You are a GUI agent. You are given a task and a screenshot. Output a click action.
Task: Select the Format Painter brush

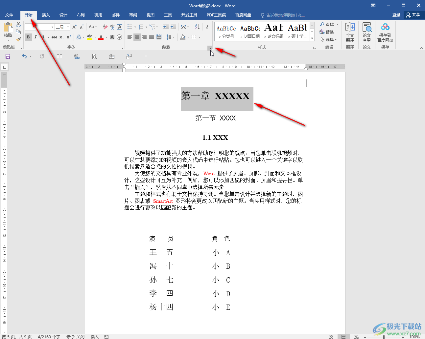point(18,39)
